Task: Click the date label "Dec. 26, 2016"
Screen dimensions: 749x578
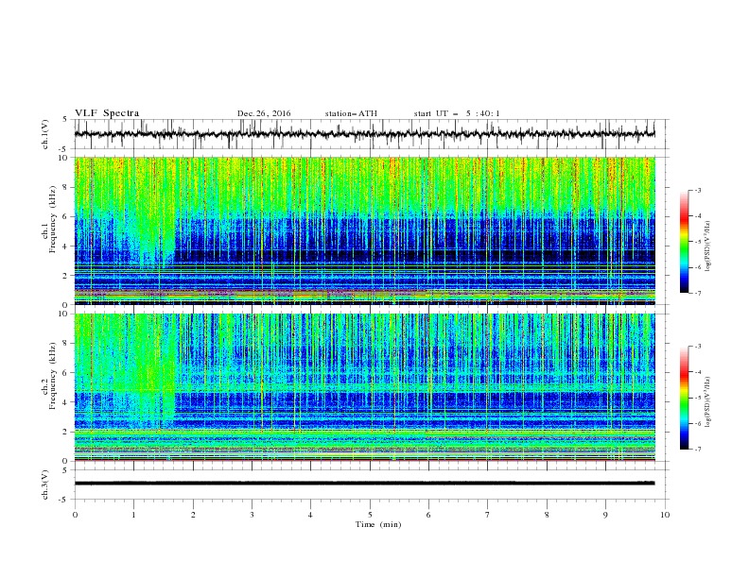Action: 264,113
